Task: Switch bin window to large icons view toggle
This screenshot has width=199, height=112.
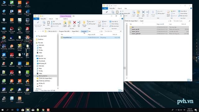Action: 122,90
